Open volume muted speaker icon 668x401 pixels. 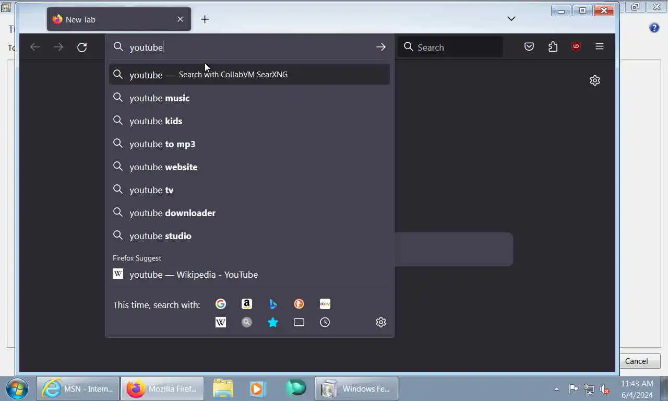605,389
